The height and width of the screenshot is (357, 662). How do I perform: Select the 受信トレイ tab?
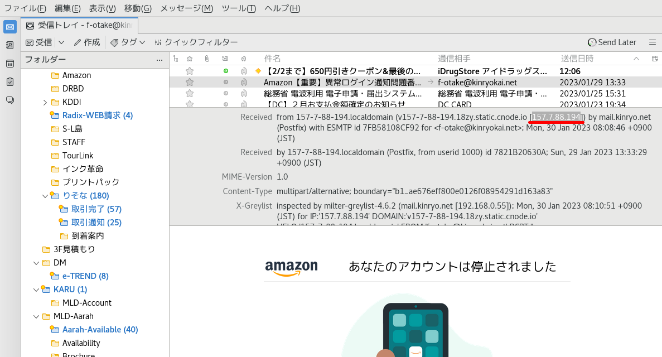click(x=79, y=25)
